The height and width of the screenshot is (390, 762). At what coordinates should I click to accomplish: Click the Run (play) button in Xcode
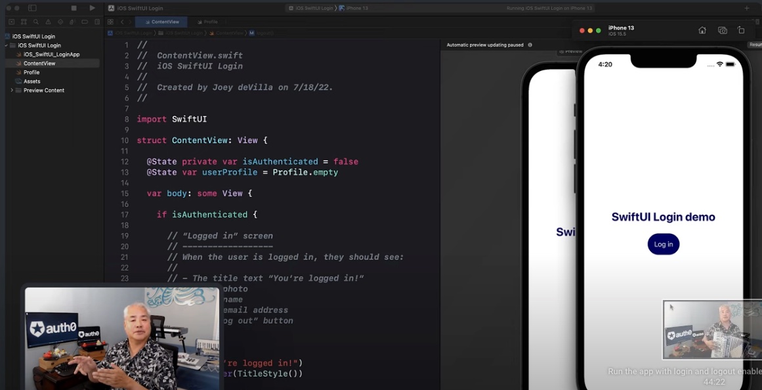tap(93, 9)
